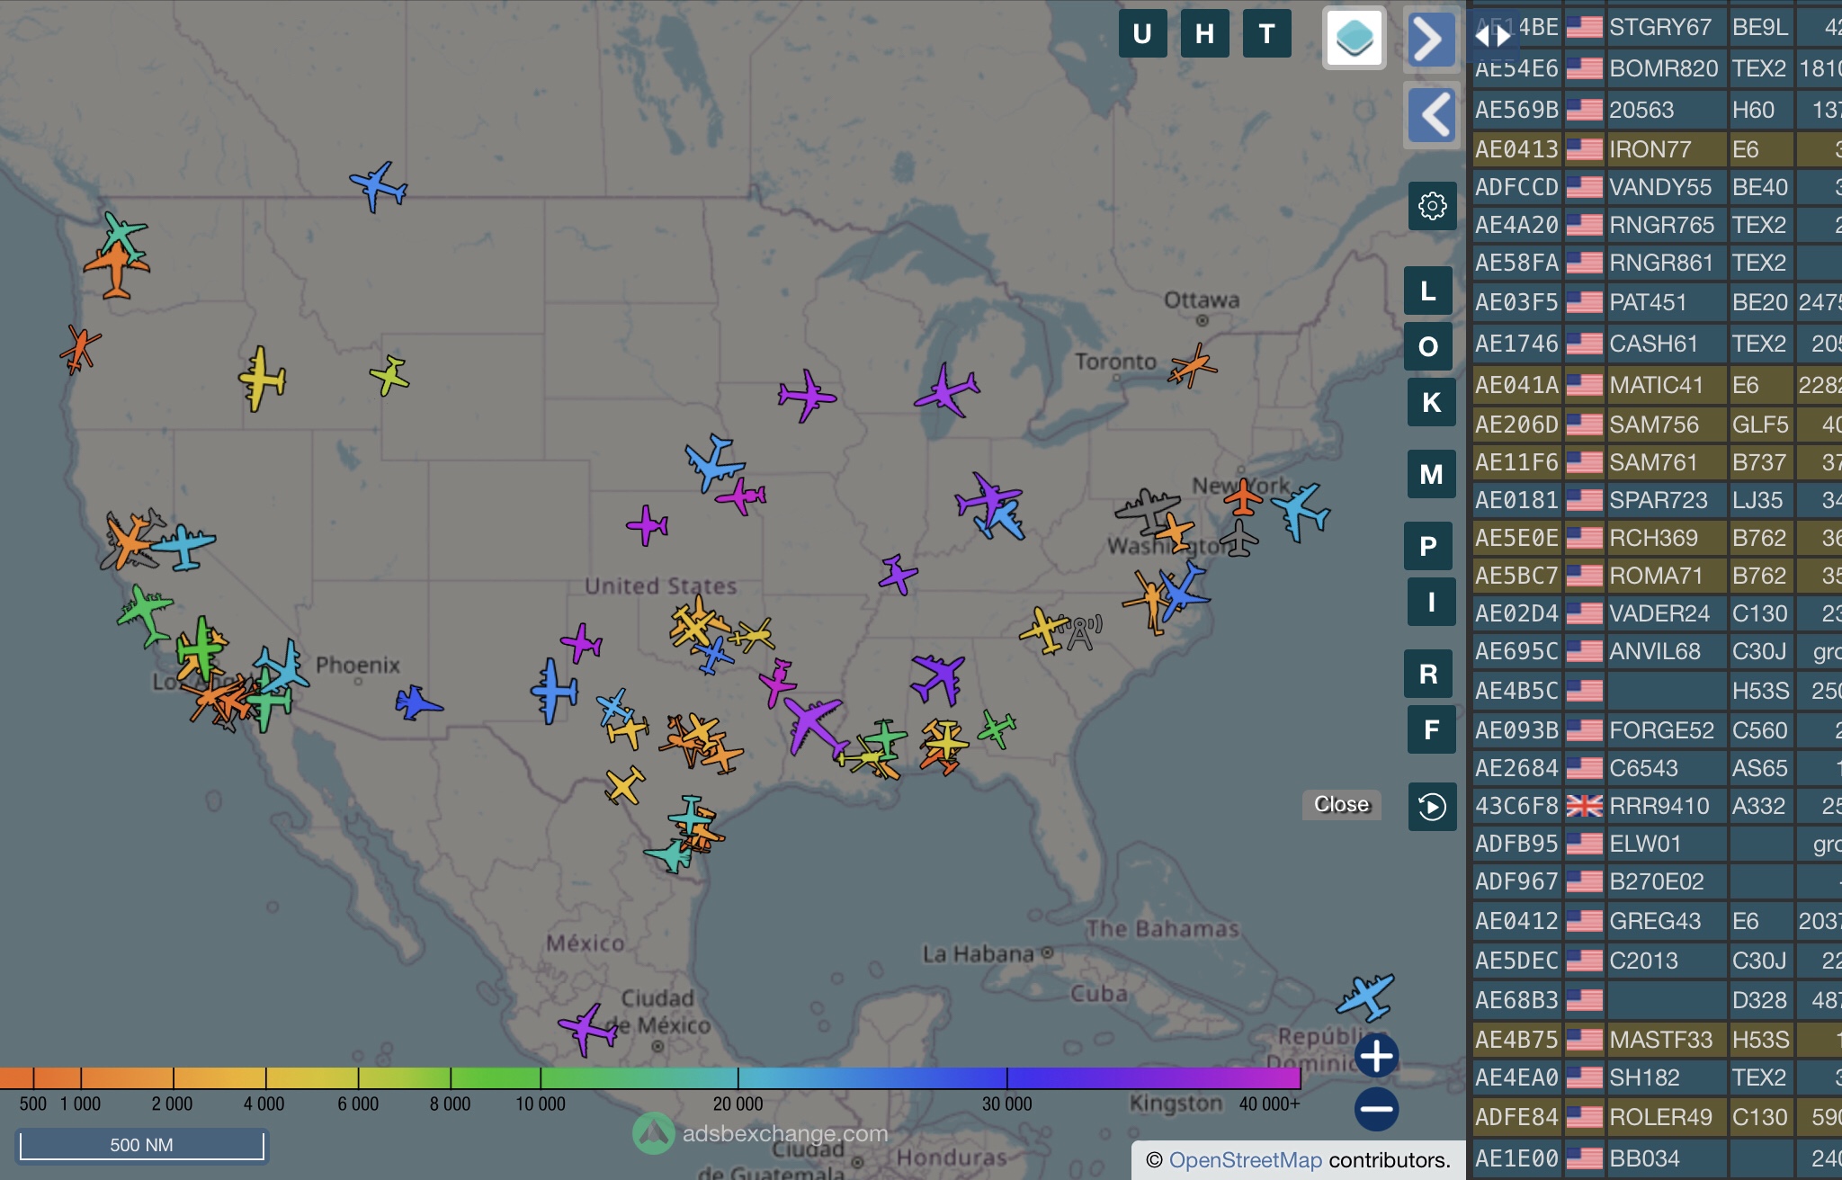Select the VADER24 row
The image size is (1842, 1180).
tap(1657, 613)
